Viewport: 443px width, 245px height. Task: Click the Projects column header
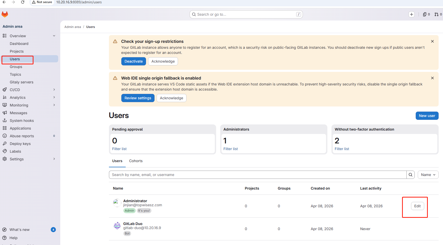pos(252,188)
